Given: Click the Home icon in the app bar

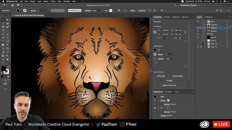Looking at the screenshot, I should click(x=12, y=5).
